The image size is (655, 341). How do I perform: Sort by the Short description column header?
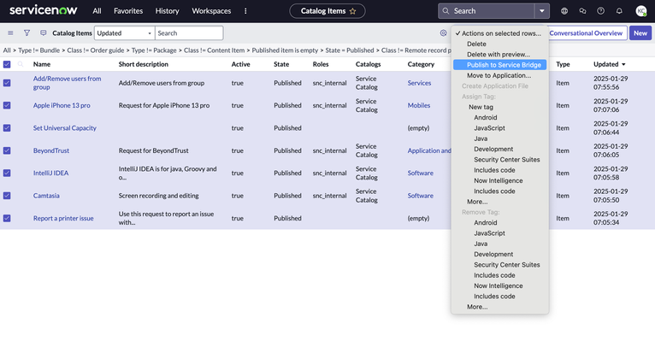[x=144, y=64]
